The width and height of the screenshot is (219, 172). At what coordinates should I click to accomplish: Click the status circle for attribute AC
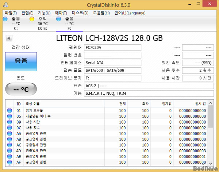coord(9,145)
